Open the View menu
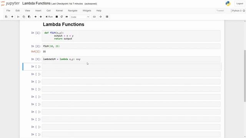 point(27,11)
